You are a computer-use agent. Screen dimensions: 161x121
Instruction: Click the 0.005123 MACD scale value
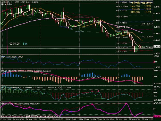click(157, 70)
